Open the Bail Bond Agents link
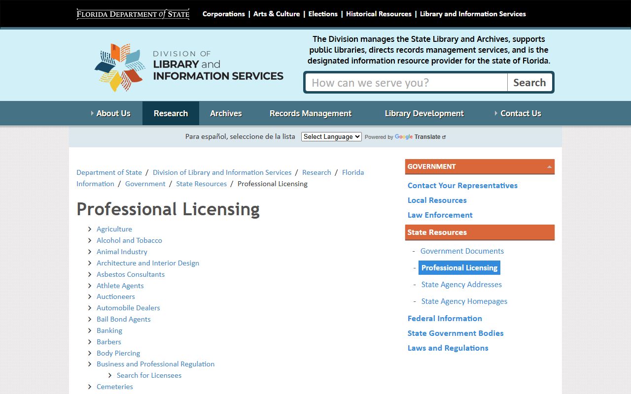 124,319
